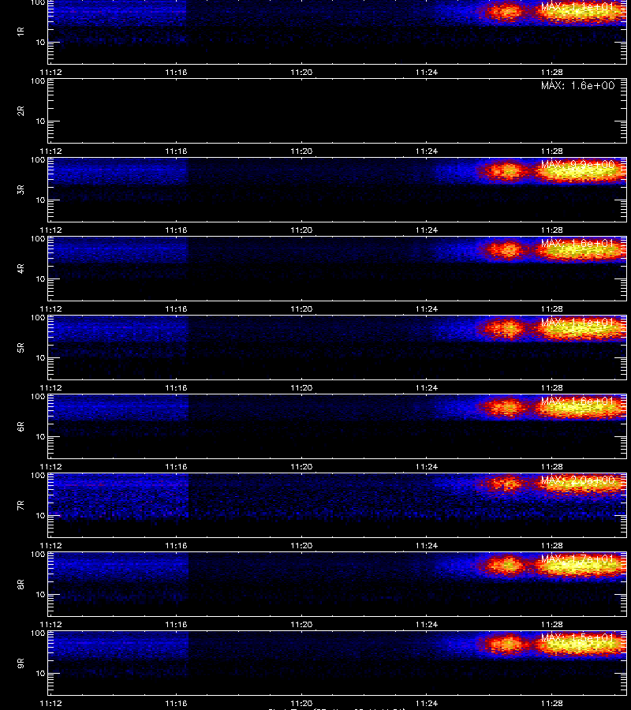The width and height of the screenshot is (631, 710).
Task: Click the 11:28 tick label under panel 3R
Action: point(552,230)
